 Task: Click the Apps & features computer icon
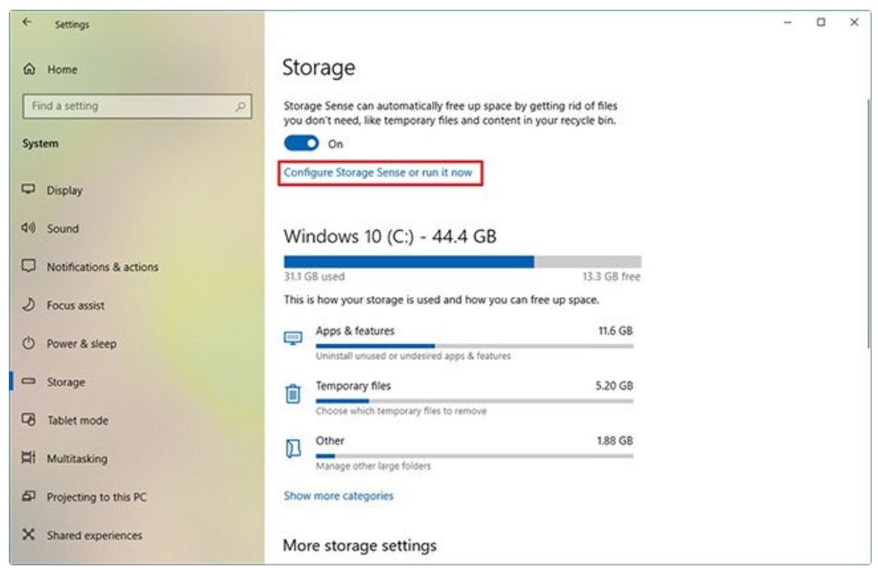click(294, 339)
